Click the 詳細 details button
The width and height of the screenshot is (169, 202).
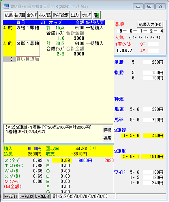point(107,130)
